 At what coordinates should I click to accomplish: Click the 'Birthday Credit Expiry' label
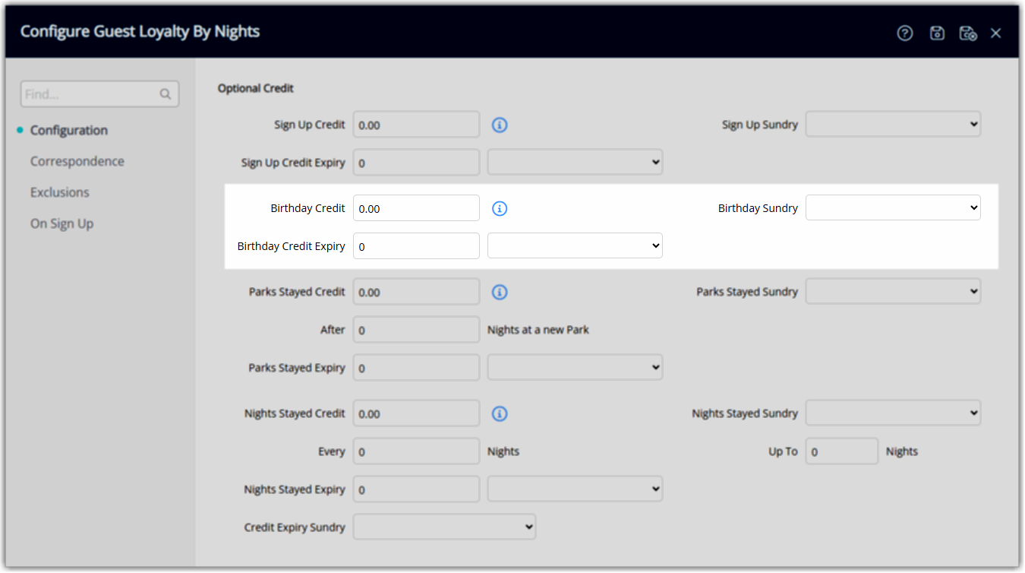pos(292,246)
